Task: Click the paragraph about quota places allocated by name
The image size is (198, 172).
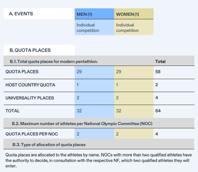Action: coord(98,160)
